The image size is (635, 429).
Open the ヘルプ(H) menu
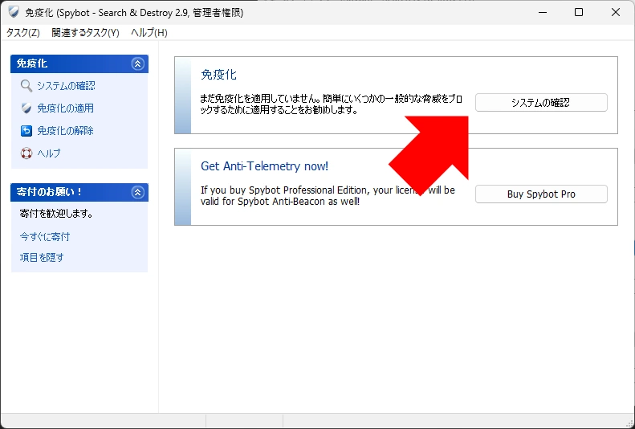click(x=149, y=33)
